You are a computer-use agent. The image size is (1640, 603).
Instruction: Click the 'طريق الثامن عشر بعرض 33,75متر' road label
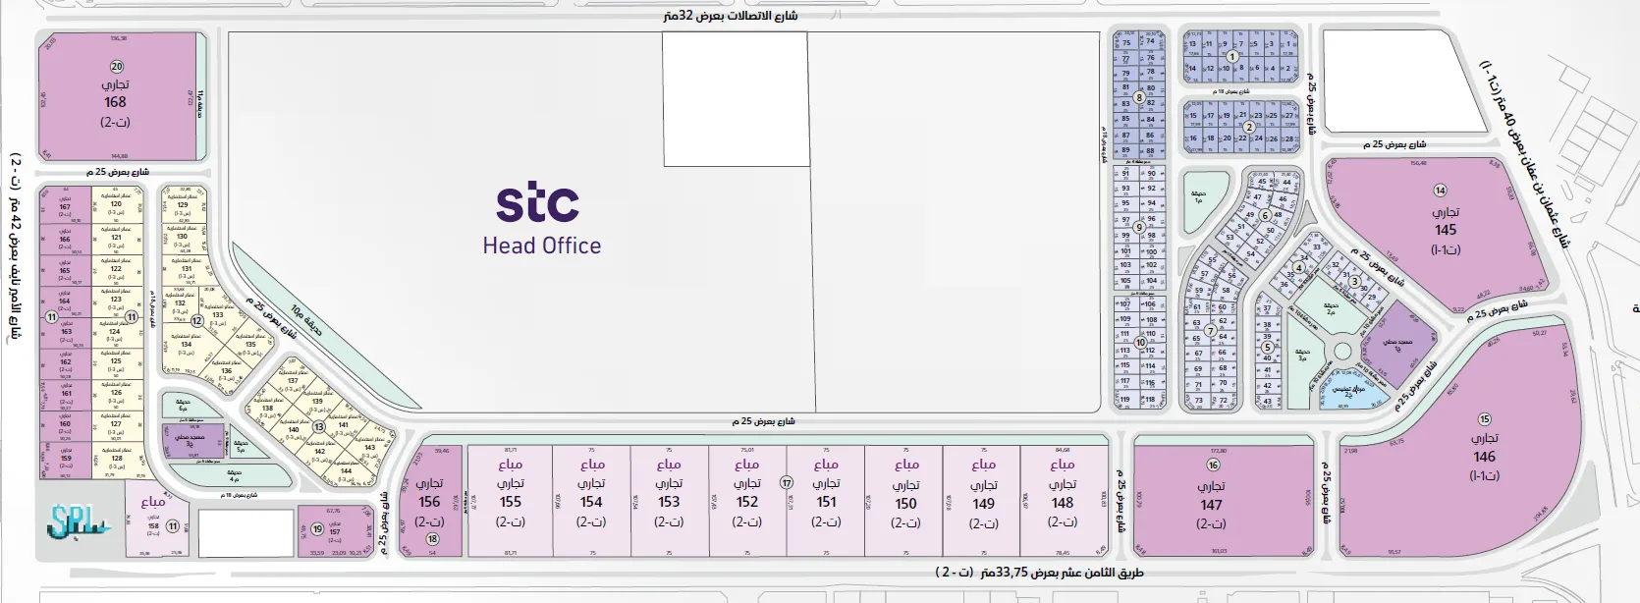(1039, 572)
